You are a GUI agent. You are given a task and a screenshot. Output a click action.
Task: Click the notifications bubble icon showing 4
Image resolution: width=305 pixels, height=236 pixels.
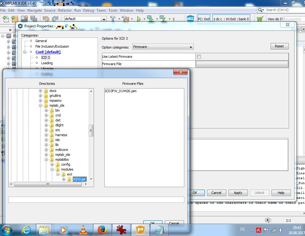click(x=268, y=220)
